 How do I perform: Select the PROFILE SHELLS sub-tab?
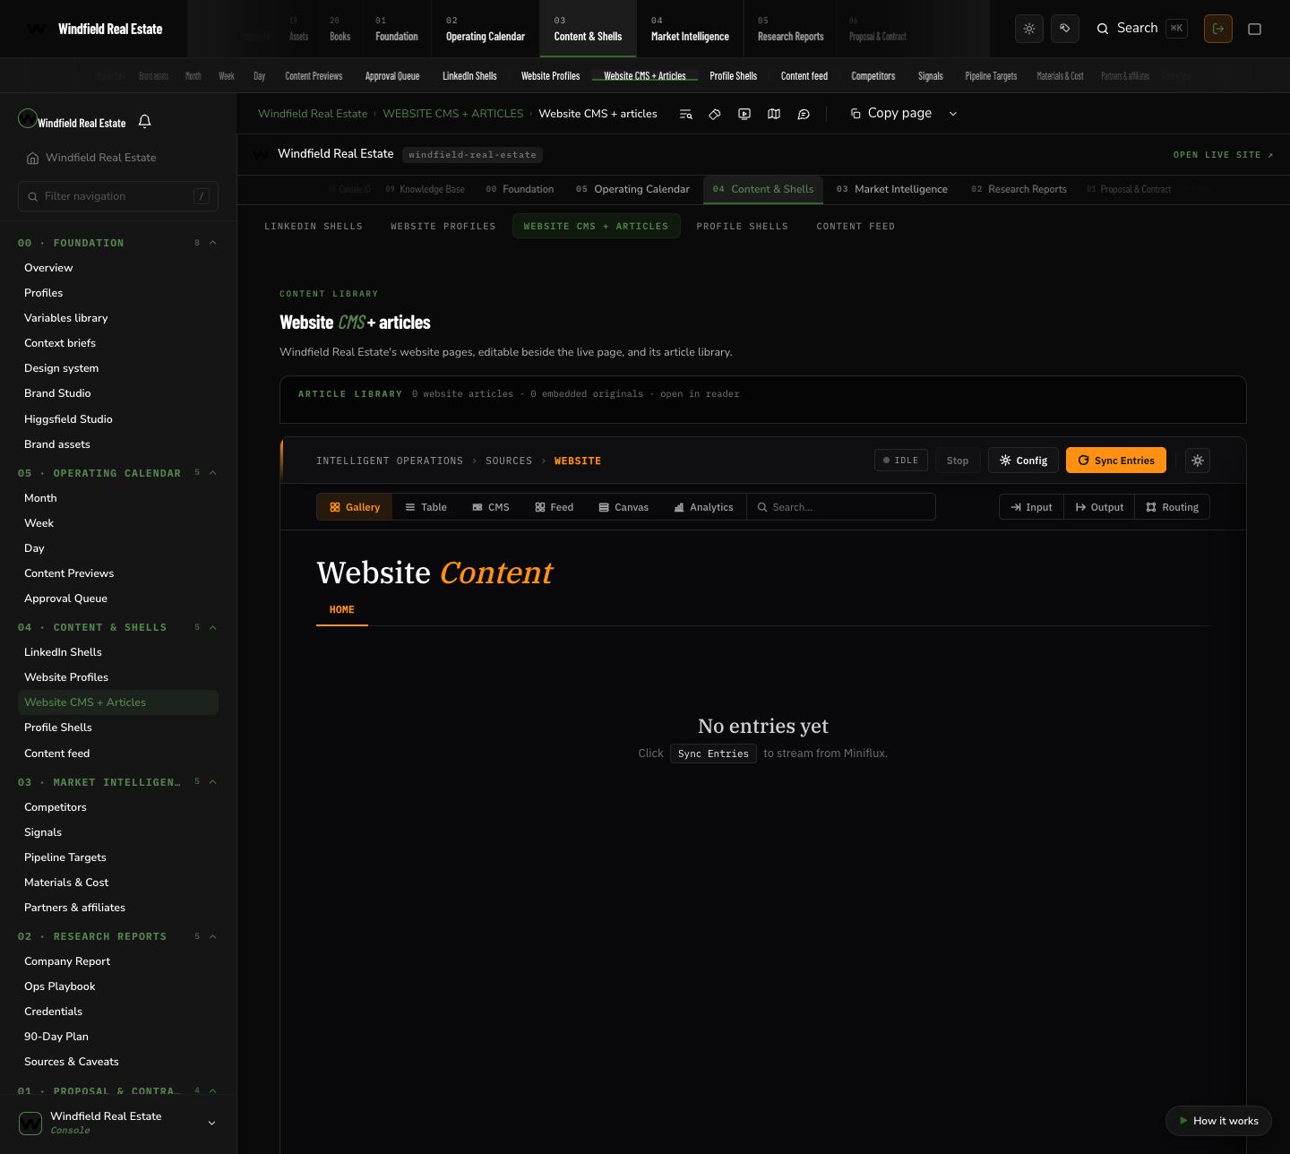[x=743, y=226]
